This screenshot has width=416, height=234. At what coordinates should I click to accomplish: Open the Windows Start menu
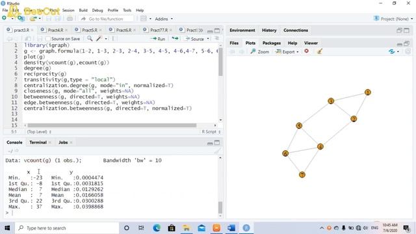[7, 228]
